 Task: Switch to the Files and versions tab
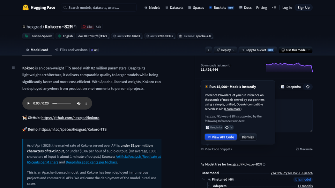coord(71,50)
